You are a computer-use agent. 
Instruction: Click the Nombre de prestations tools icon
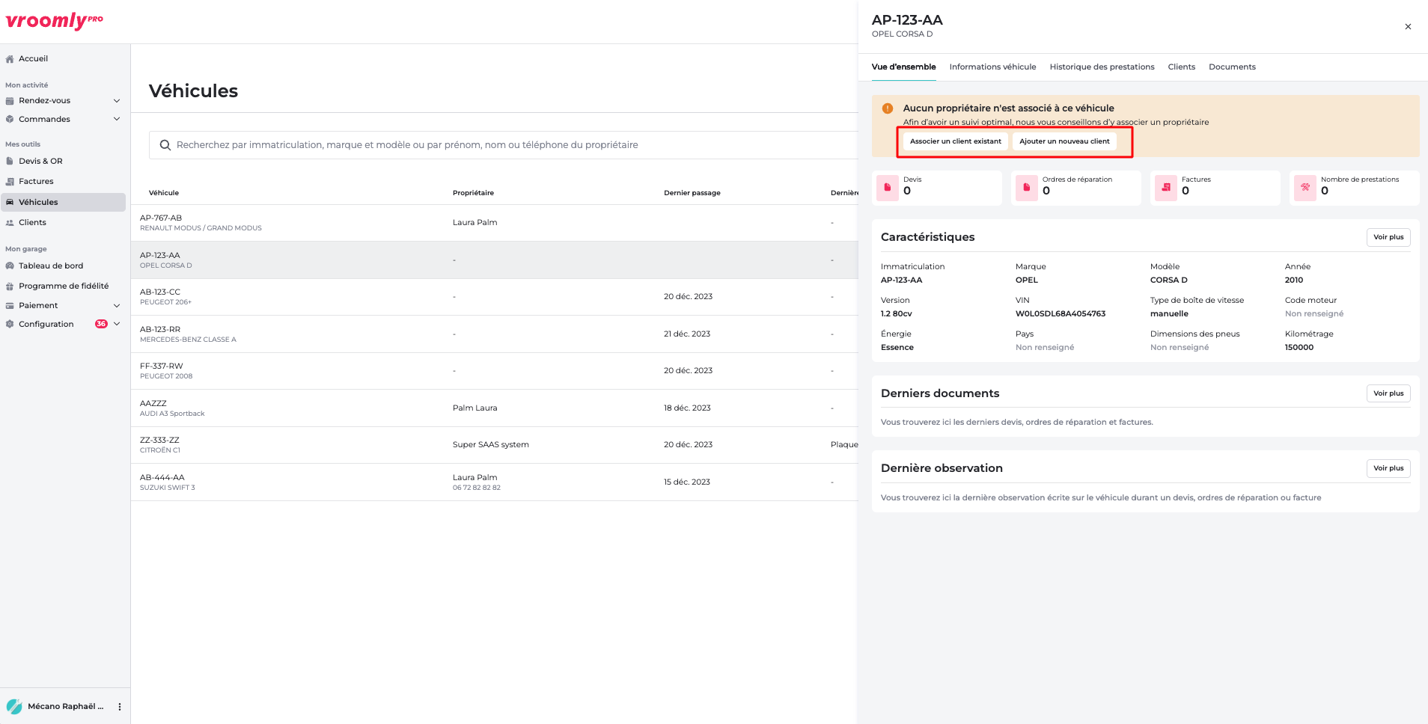click(1305, 188)
